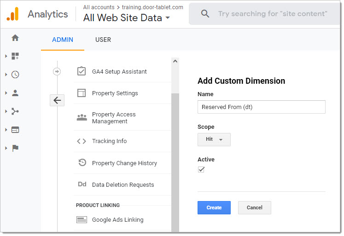
Task: Click the Cancel button
Action: [255, 207]
